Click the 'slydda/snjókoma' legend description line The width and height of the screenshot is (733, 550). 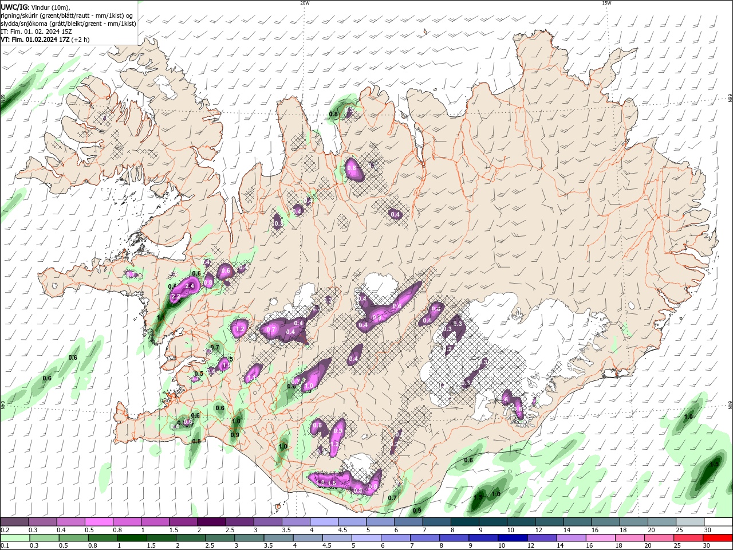(x=68, y=23)
